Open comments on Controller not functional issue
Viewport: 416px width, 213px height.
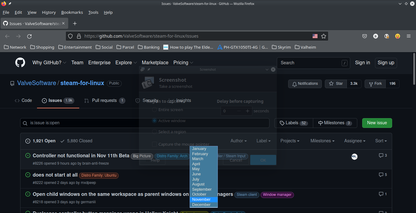point(383,155)
